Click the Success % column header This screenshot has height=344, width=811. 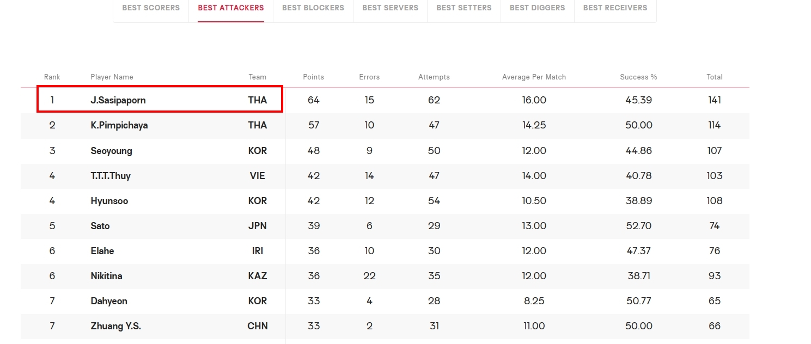click(x=638, y=77)
